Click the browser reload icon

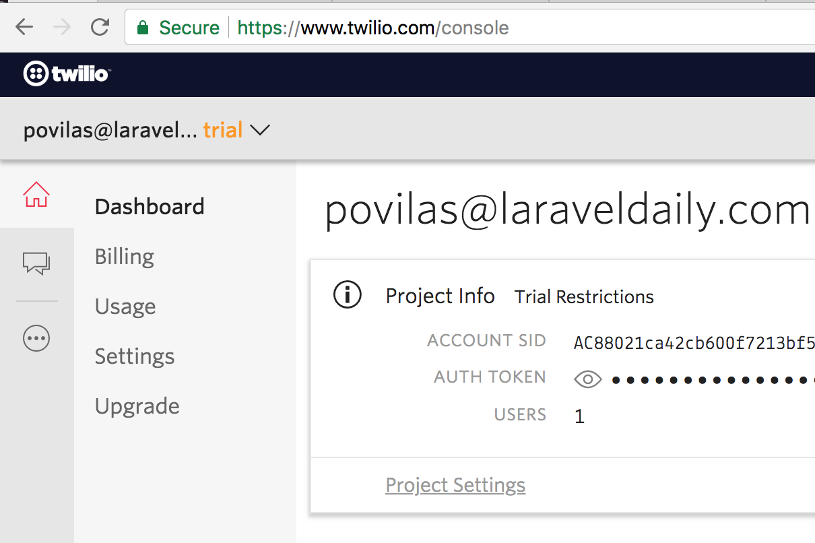click(x=100, y=28)
